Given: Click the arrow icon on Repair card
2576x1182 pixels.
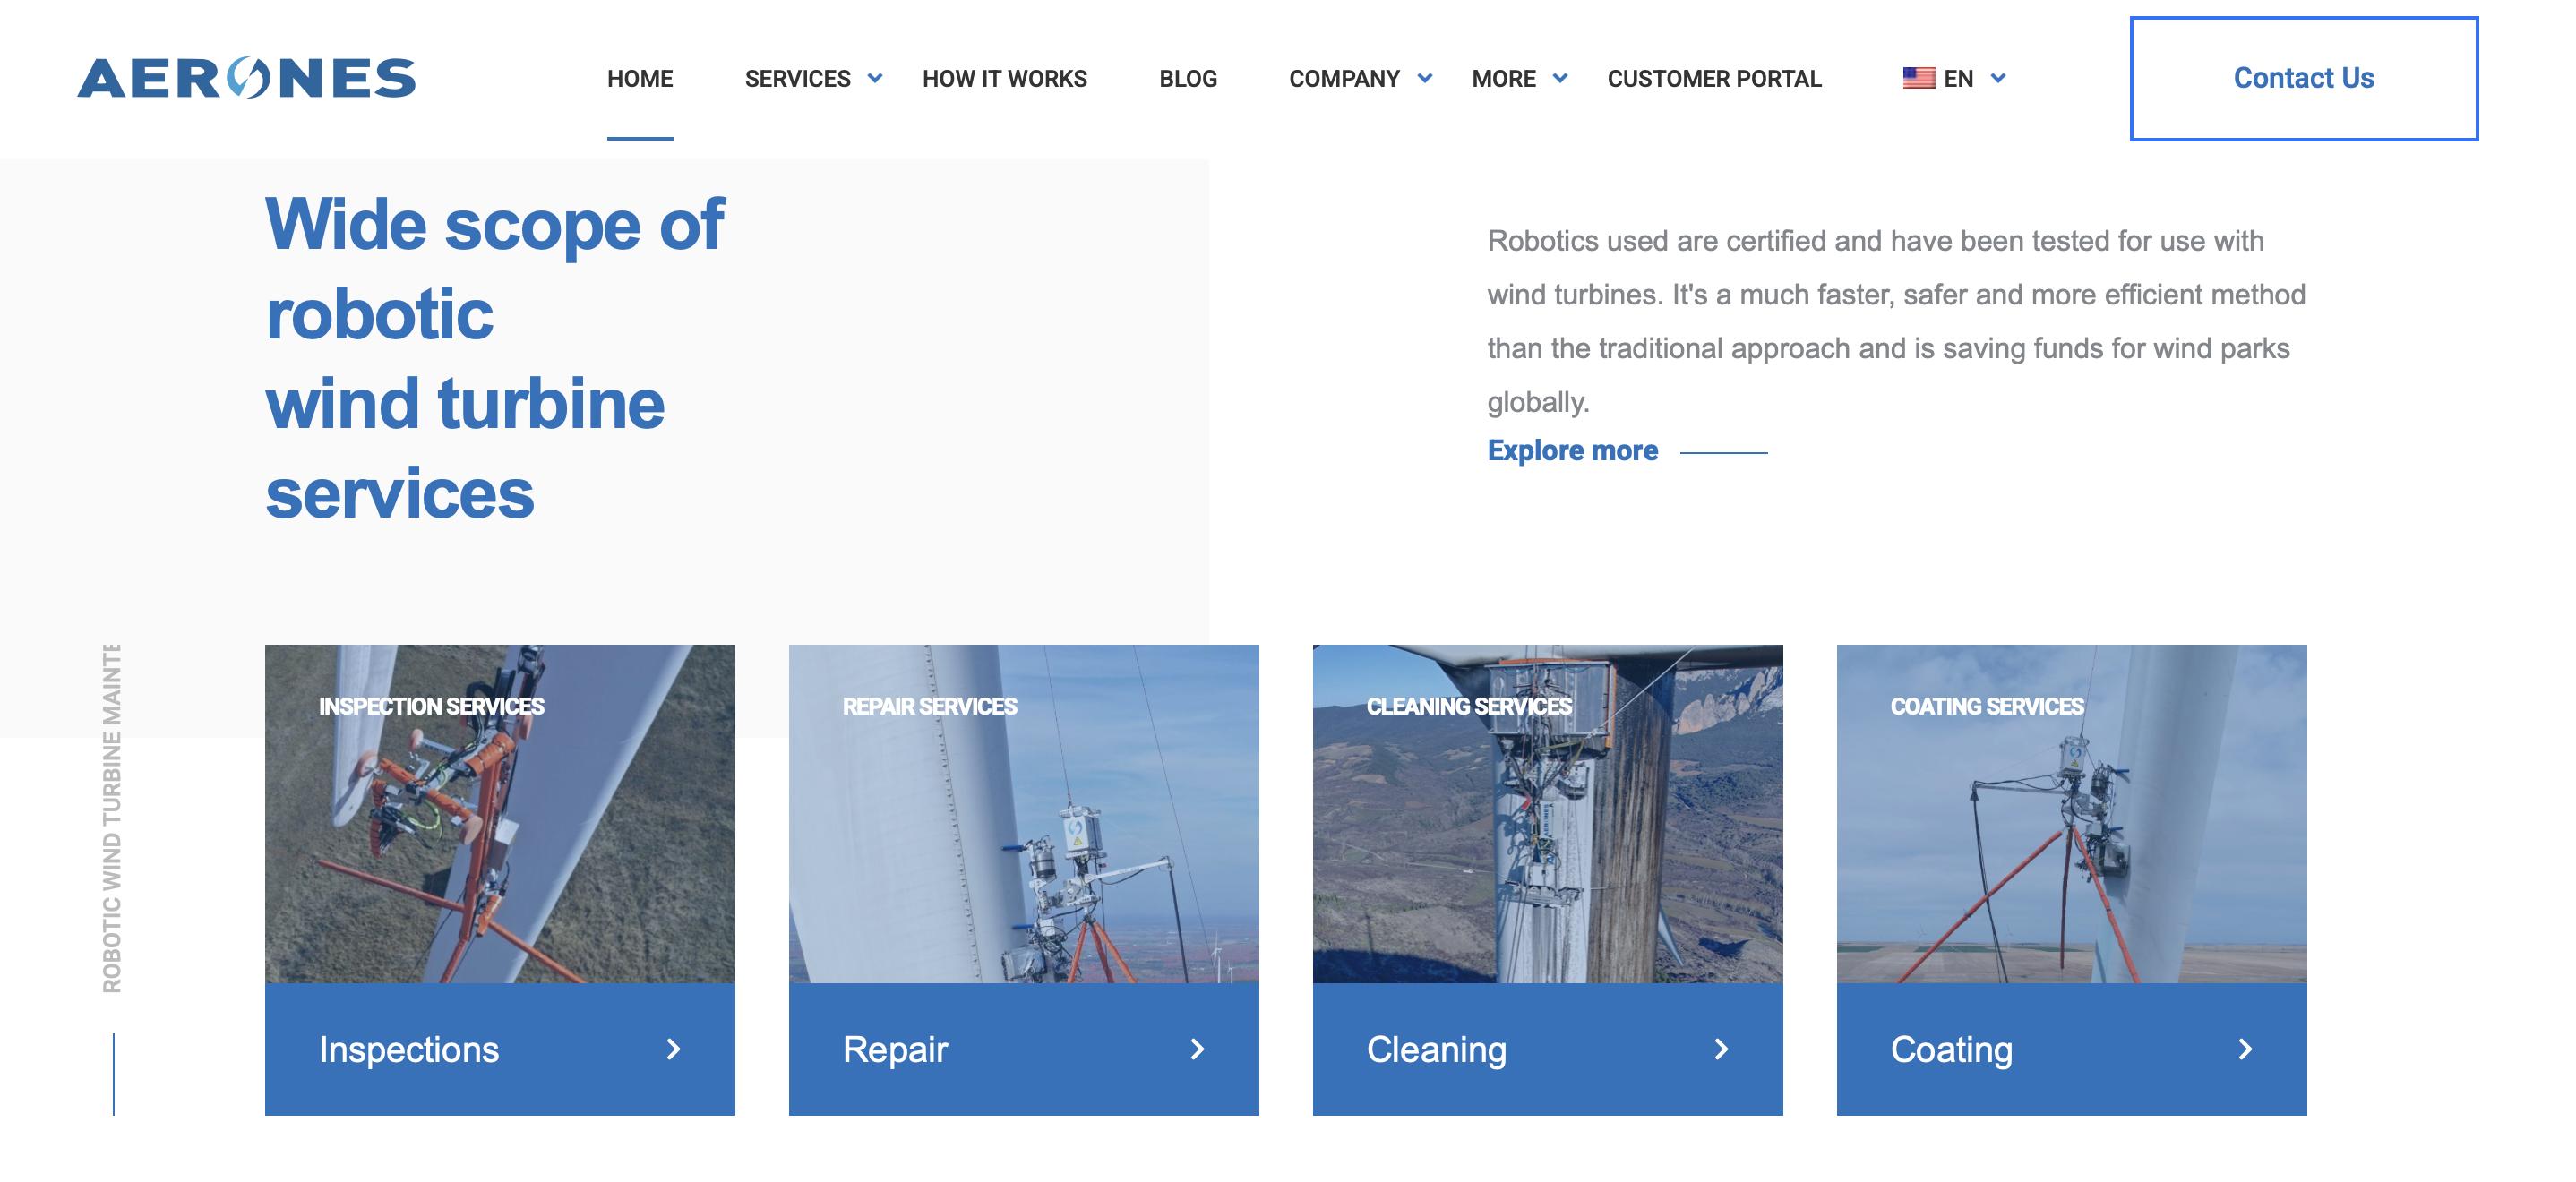Looking at the screenshot, I should point(1197,1049).
